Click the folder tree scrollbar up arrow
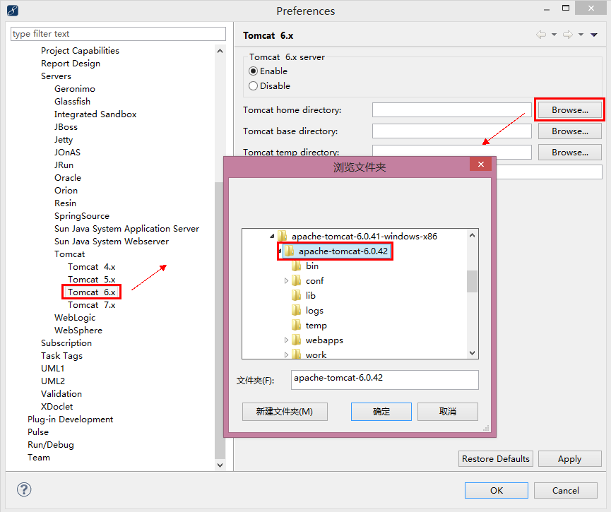611x512 pixels. [472, 235]
